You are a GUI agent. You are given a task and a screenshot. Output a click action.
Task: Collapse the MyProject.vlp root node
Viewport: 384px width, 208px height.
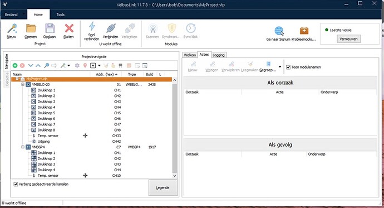click(x=17, y=79)
